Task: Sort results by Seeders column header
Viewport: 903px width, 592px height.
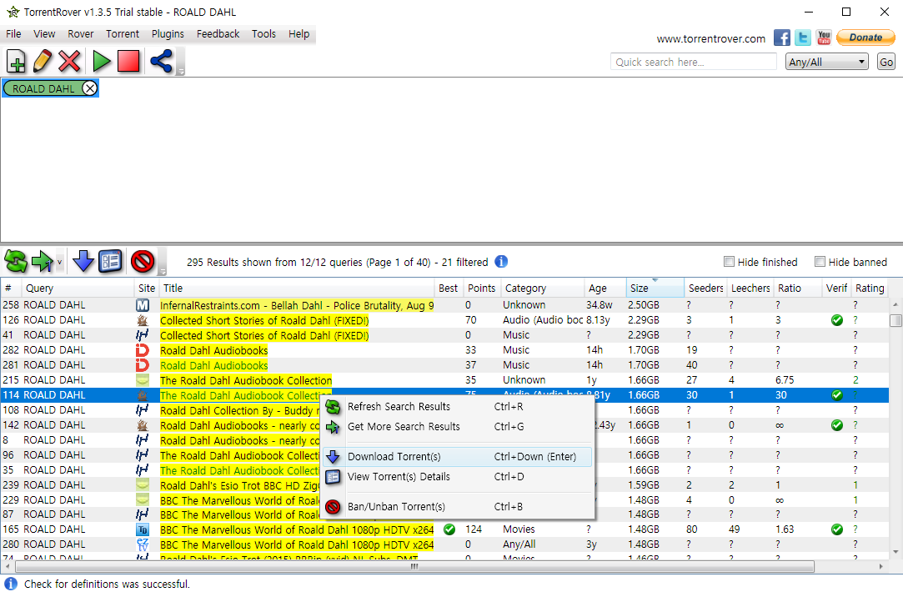Action: [x=705, y=288]
